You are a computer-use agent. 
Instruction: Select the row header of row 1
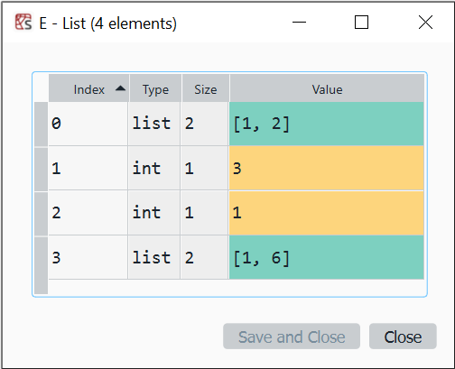pos(41,169)
